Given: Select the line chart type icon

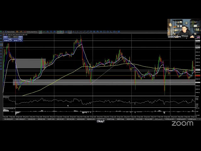Looking at the screenshot, I should coord(44,31).
